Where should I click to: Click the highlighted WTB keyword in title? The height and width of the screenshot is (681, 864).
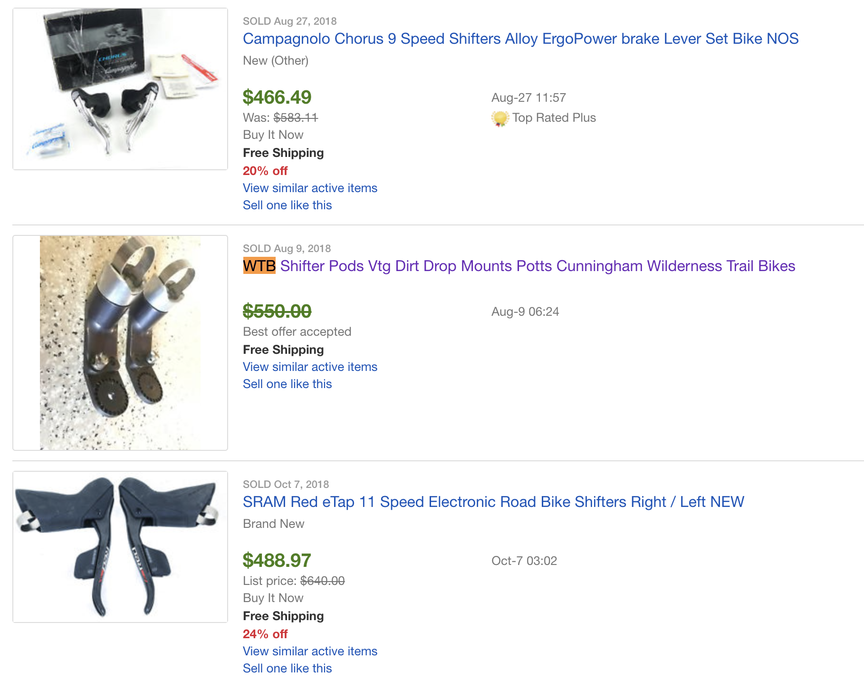point(259,266)
